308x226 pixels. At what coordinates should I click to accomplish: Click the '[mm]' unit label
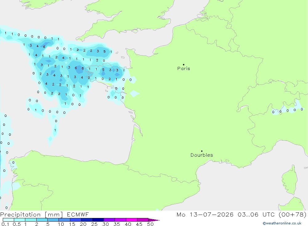pyautogui.click(x=54, y=215)
